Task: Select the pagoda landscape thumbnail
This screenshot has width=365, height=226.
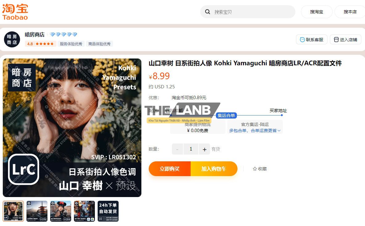Action: point(37,211)
